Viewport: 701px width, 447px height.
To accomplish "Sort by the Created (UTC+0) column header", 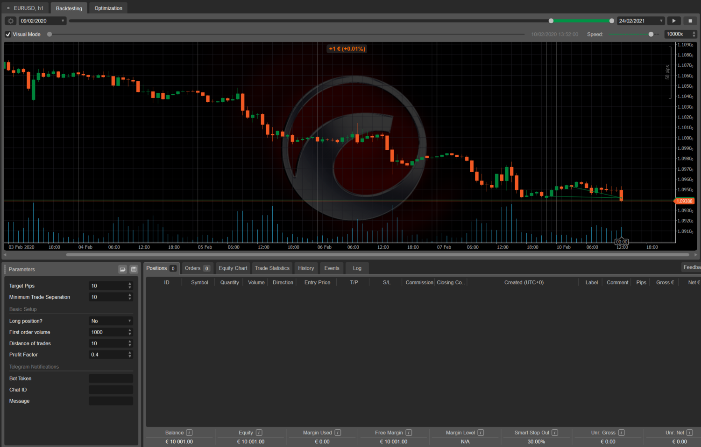I will coord(524,282).
